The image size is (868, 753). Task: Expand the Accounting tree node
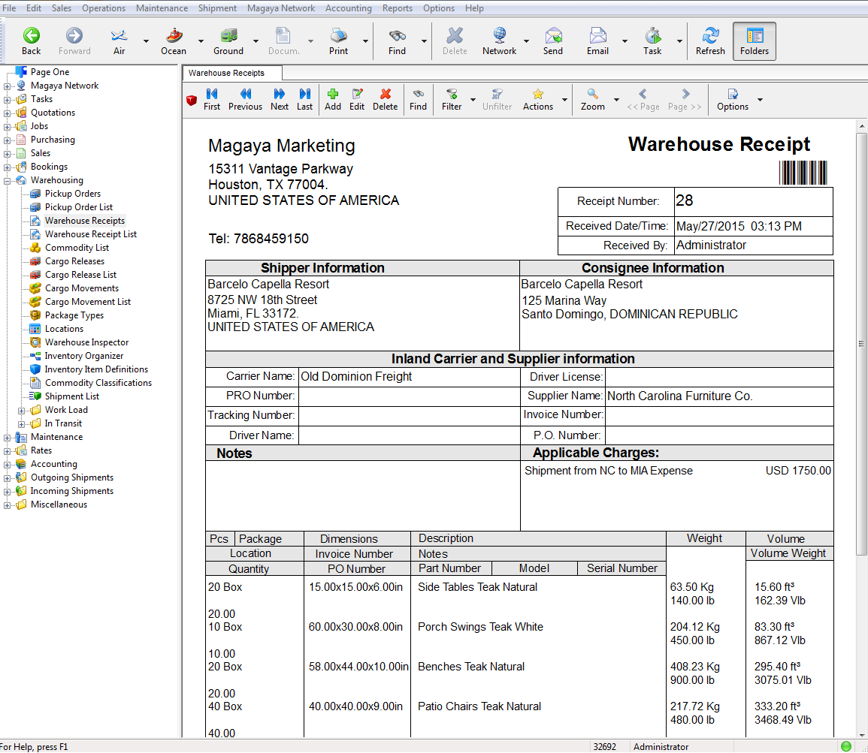(x=8, y=464)
